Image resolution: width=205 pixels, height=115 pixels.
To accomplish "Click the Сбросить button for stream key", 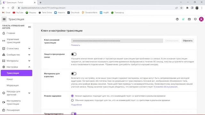I will click(x=188, y=41).
